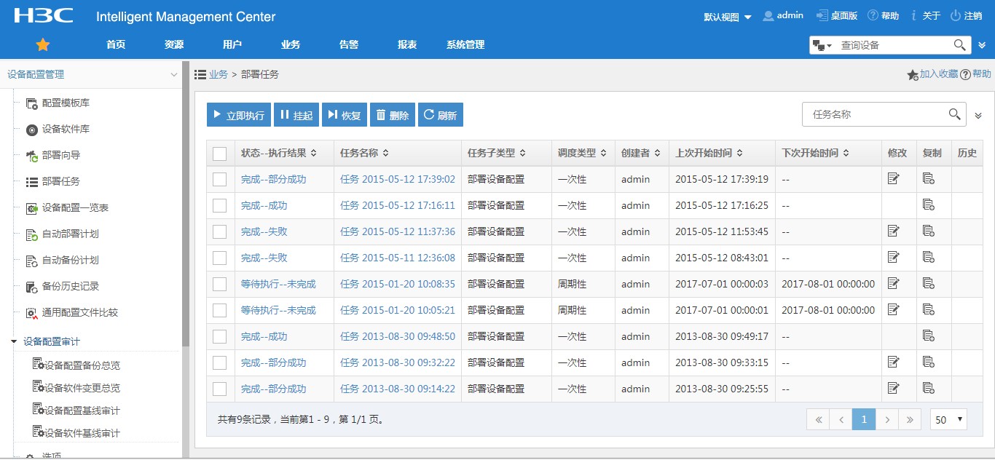Click the 立即执行 button
Viewport: 995px width, 460px height.
coord(239,115)
